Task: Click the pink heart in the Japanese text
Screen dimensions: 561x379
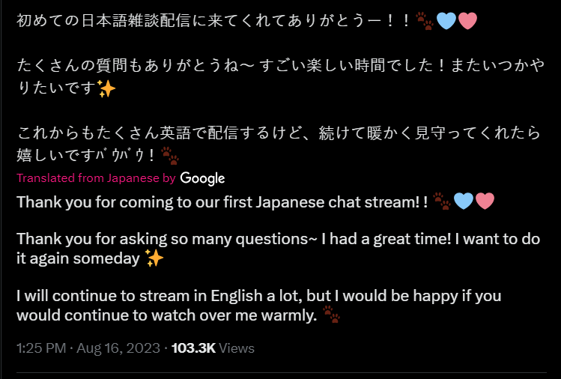Action: [x=466, y=20]
